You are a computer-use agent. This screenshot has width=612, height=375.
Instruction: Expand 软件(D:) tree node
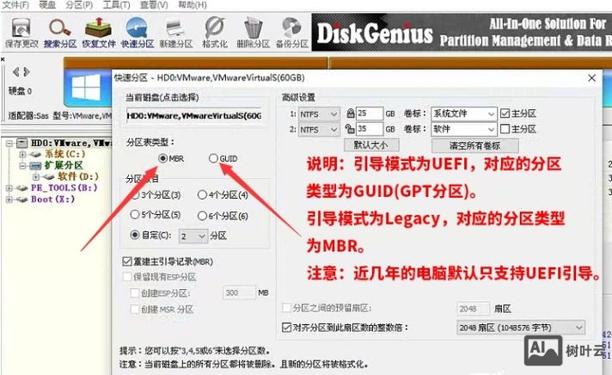tap(36, 177)
